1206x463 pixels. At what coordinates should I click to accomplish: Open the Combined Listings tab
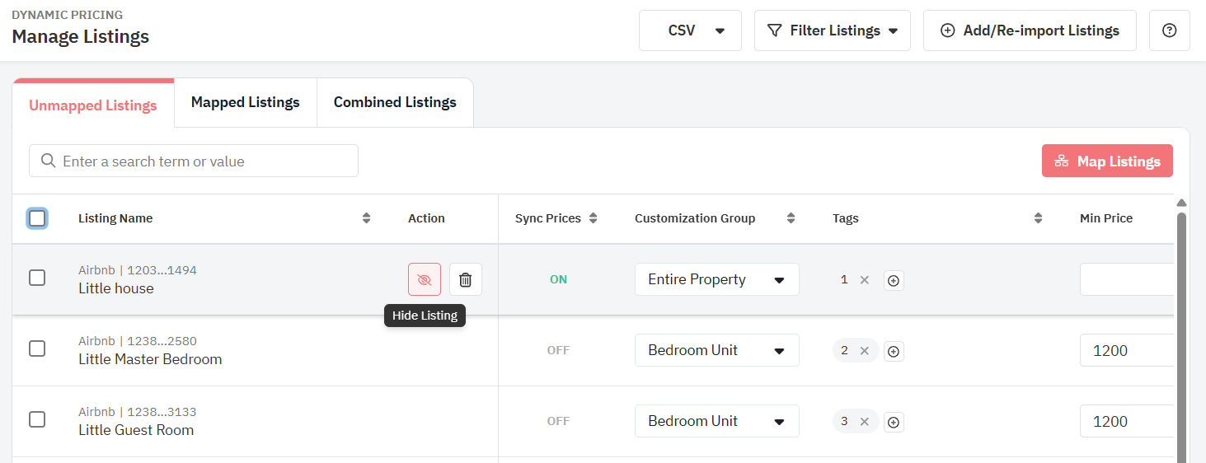pyautogui.click(x=395, y=102)
